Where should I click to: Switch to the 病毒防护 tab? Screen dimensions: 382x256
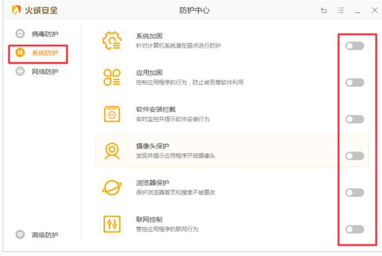point(45,34)
